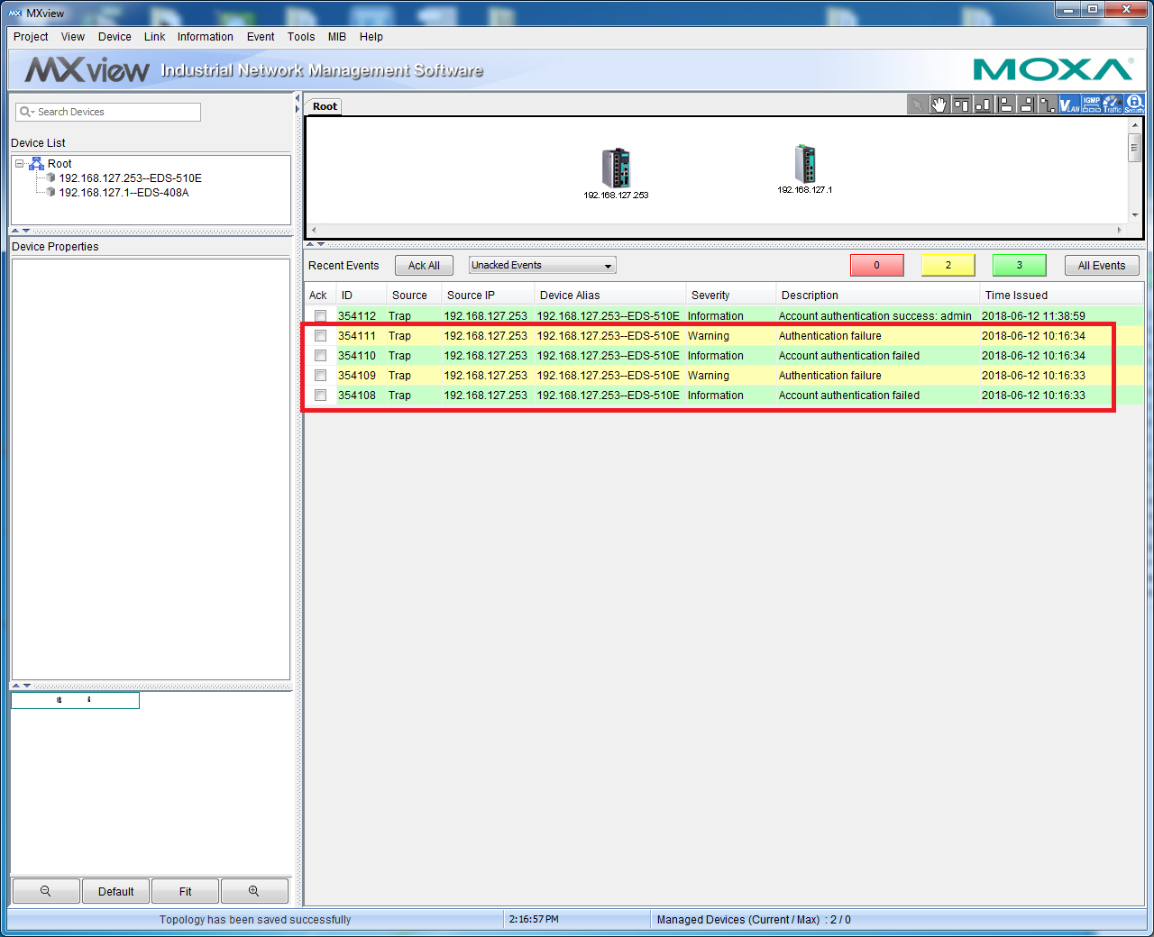This screenshot has width=1154, height=937.
Task: Click the Fit button
Action: click(185, 891)
